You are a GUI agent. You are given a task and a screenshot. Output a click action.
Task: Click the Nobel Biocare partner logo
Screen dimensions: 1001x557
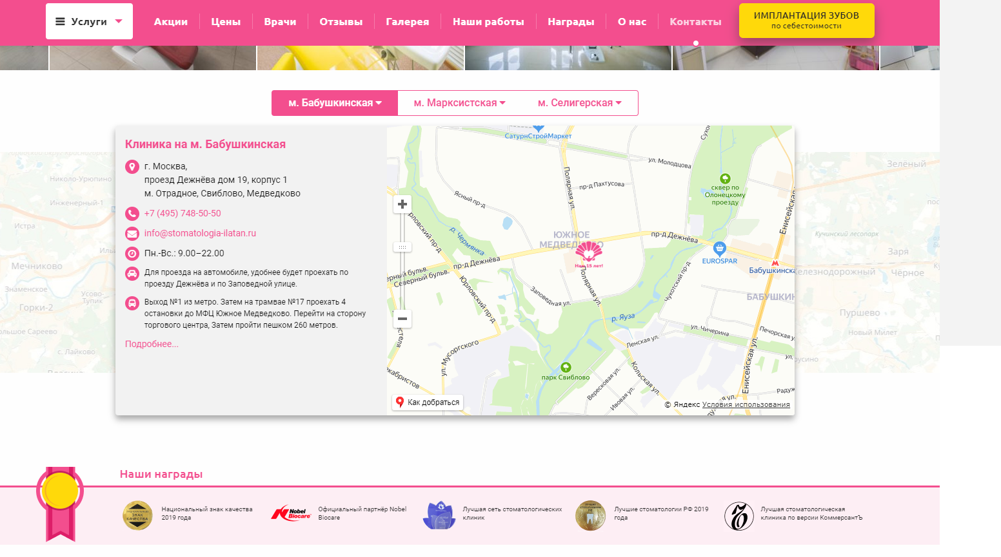[291, 514]
